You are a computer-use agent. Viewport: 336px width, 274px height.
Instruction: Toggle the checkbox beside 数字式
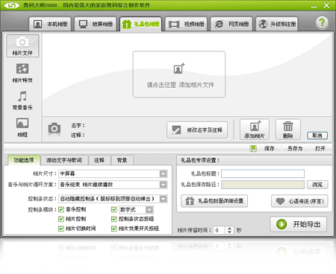click(x=114, y=210)
